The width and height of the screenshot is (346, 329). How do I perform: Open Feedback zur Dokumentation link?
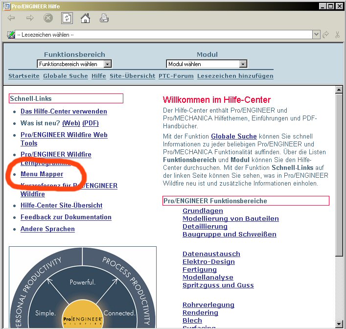(66, 217)
